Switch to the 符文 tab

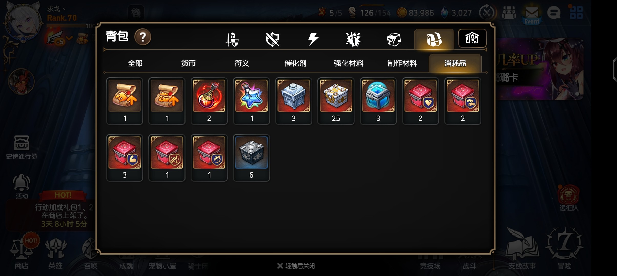[242, 63]
